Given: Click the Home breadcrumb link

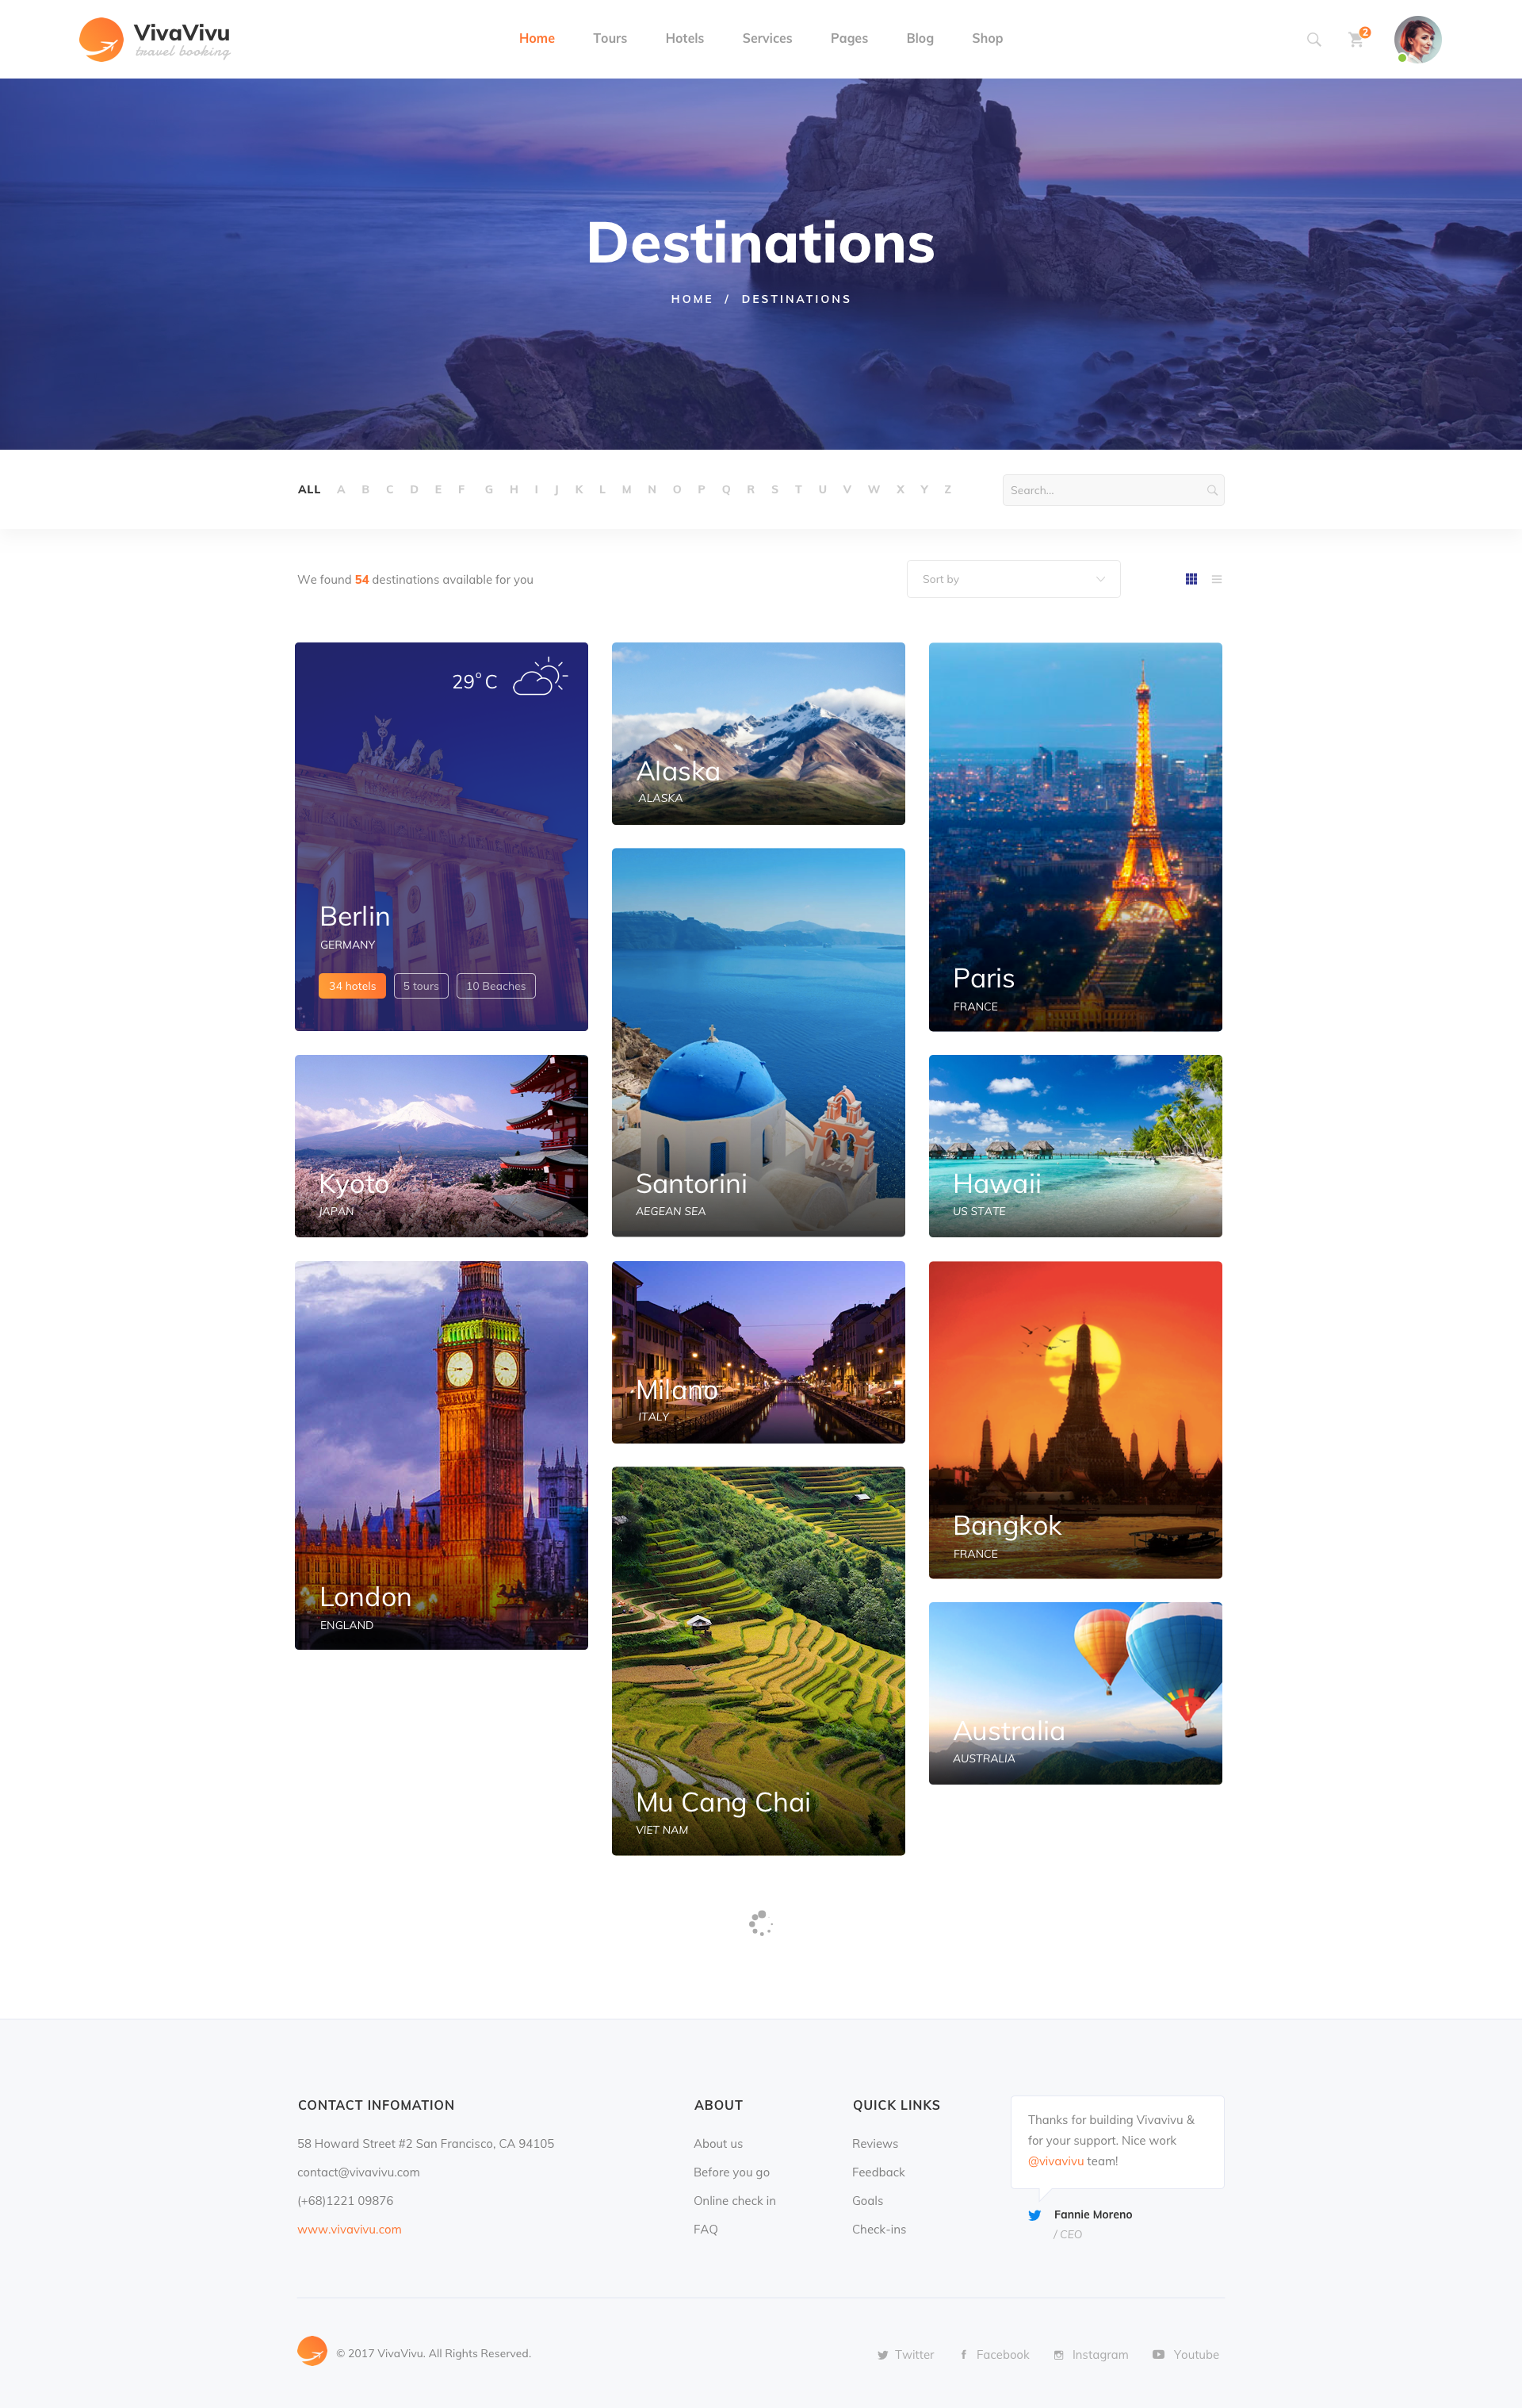Looking at the screenshot, I should [691, 299].
